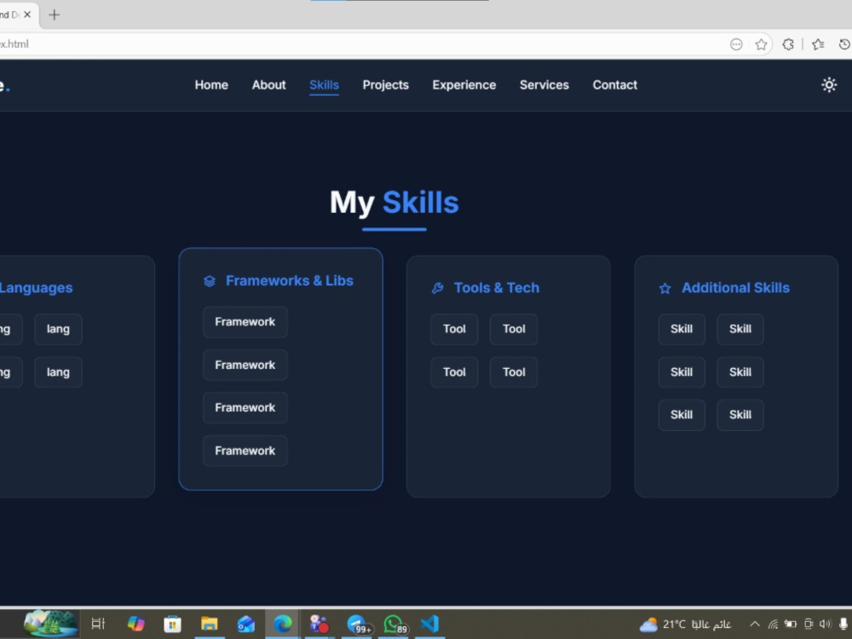Open the 21°C weather widget
The image size is (852, 639).
point(685,625)
